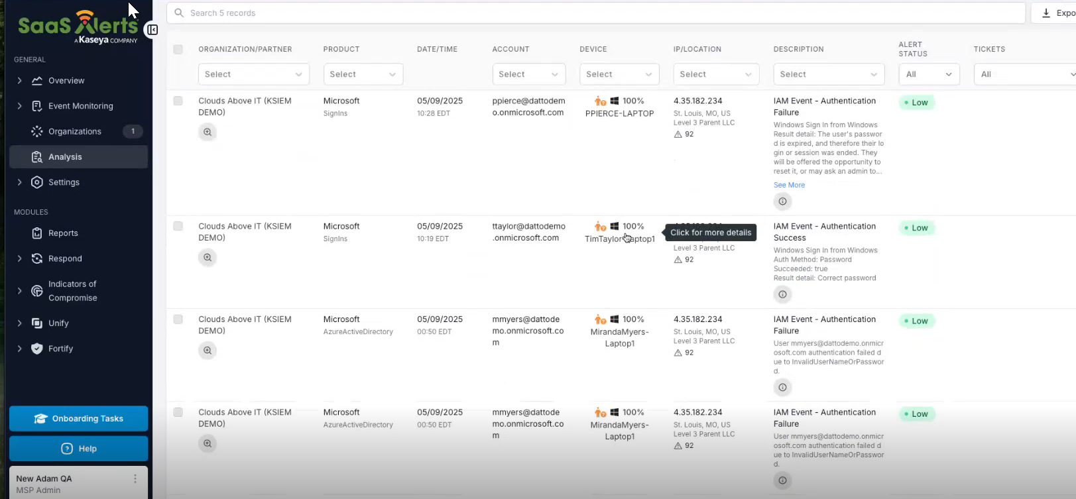
Task: Click magnifier icon under last mmyers row organization
Action: [x=208, y=443]
